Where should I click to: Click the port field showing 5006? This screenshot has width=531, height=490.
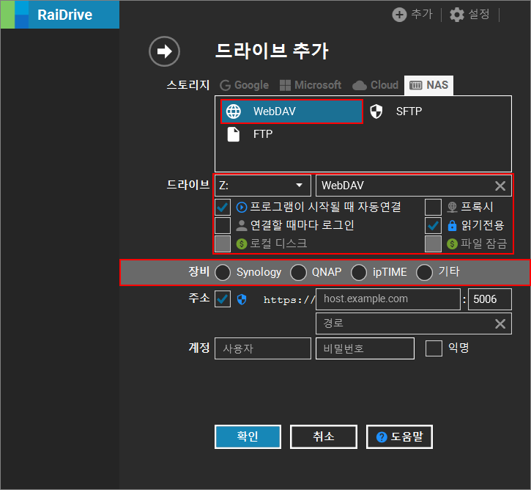point(490,299)
